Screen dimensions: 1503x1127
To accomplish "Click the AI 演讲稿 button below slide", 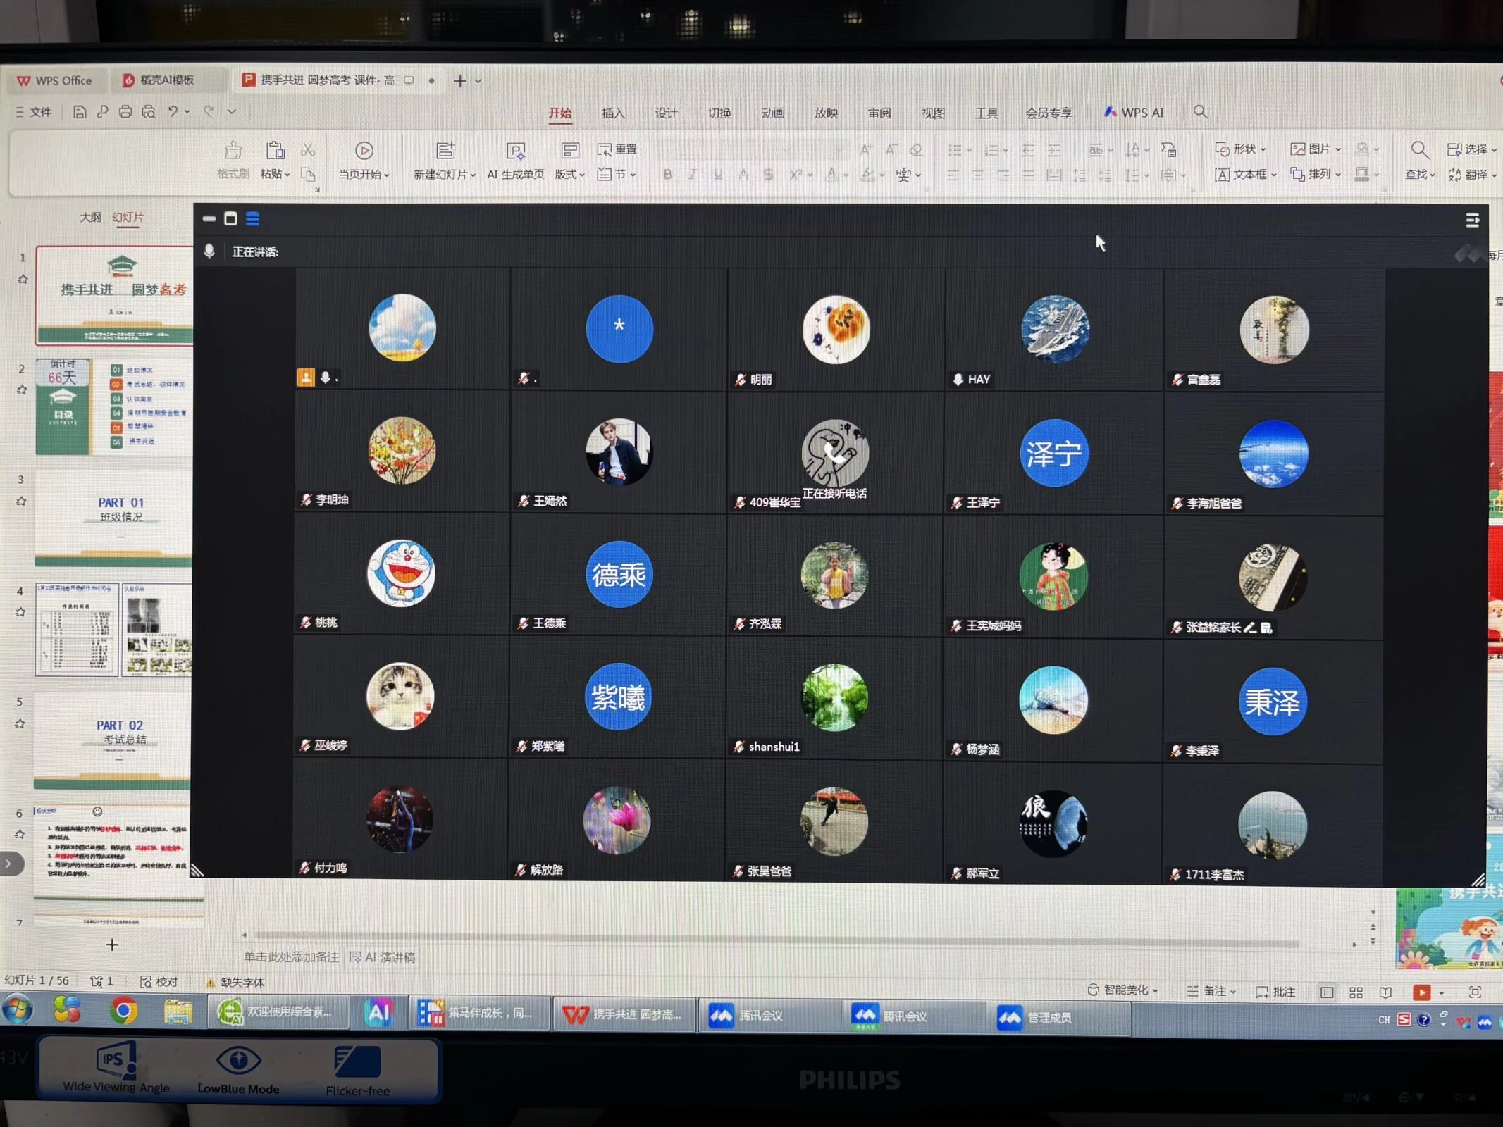I will (x=383, y=957).
